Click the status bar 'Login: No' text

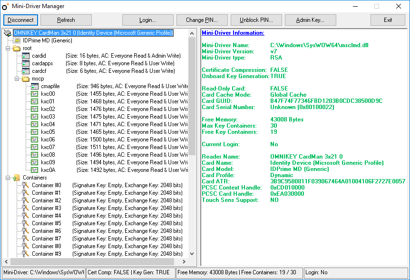tap(316, 273)
